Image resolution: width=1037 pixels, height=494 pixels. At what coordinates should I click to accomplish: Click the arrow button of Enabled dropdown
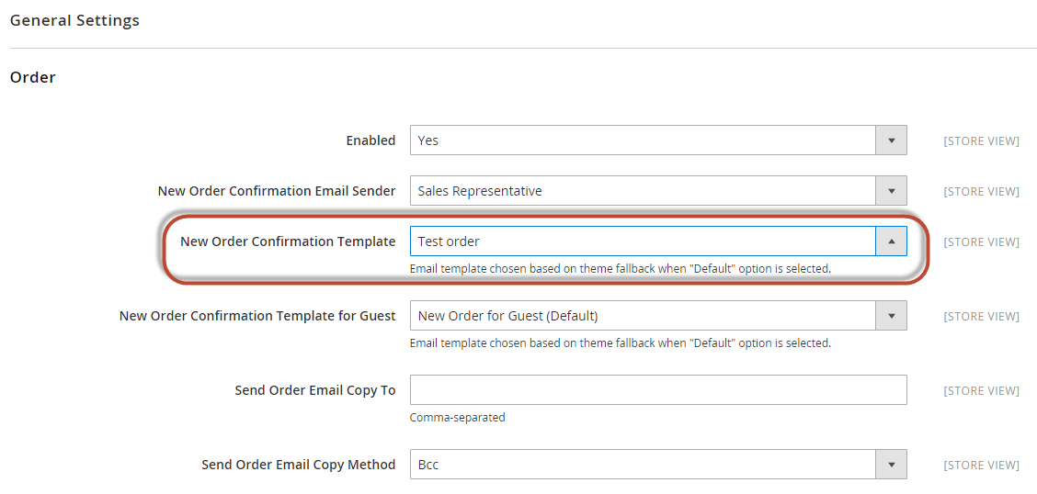tap(891, 140)
